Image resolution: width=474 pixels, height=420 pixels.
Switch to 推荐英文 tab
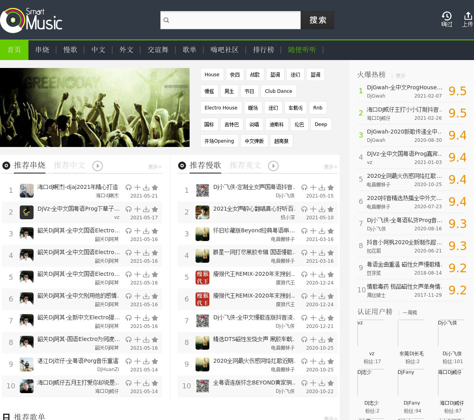click(x=245, y=166)
